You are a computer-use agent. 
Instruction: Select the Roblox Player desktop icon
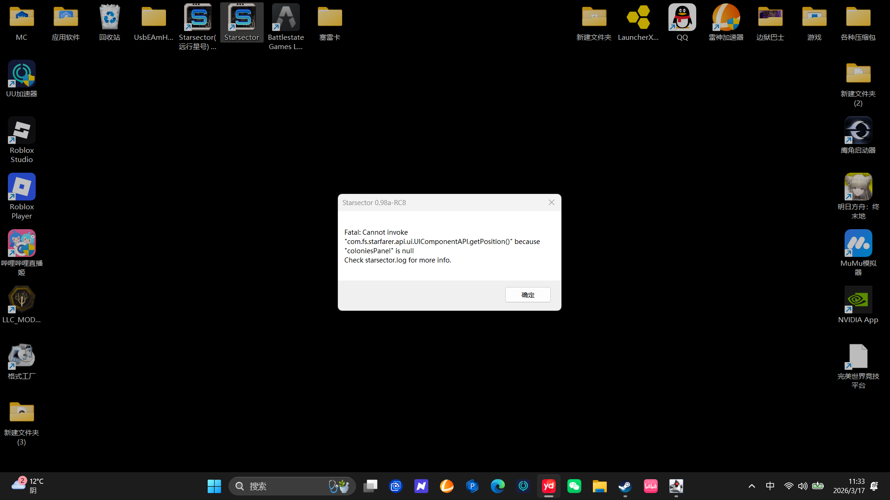pyautogui.click(x=21, y=195)
